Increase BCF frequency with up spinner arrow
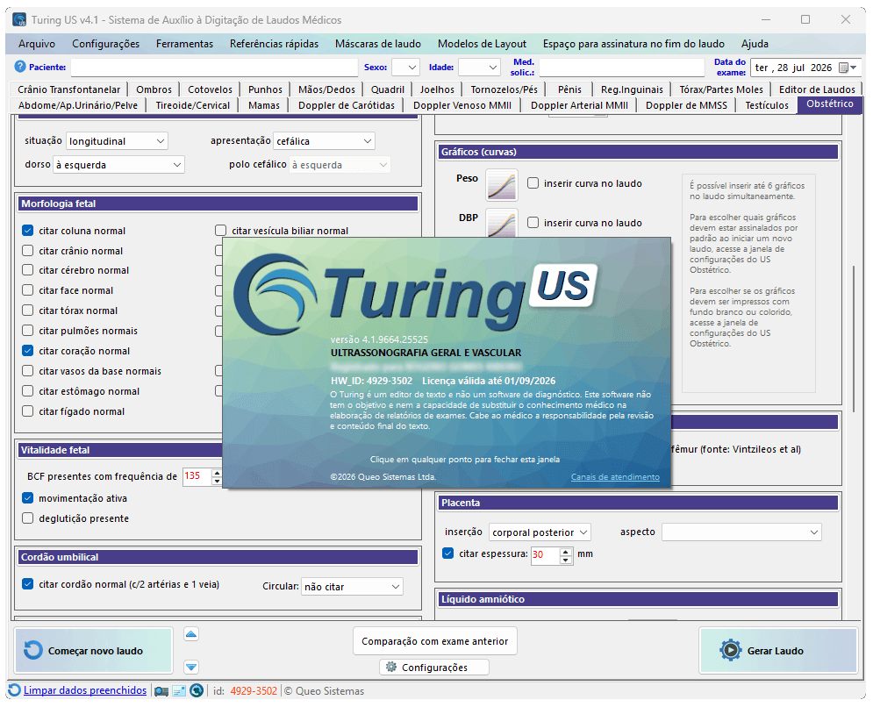The image size is (873, 707). 217,473
